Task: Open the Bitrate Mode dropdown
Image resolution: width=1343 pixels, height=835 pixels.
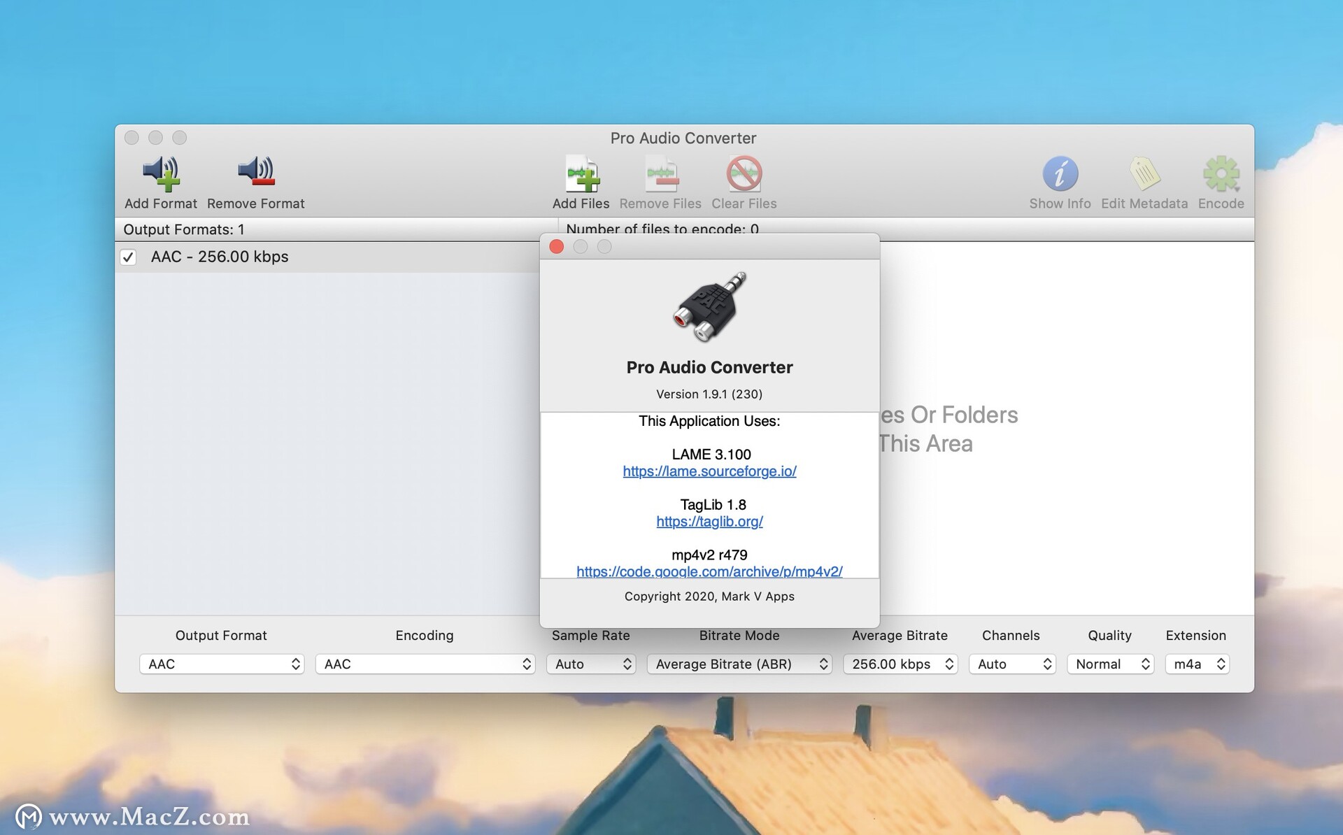Action: click(739, 664)
